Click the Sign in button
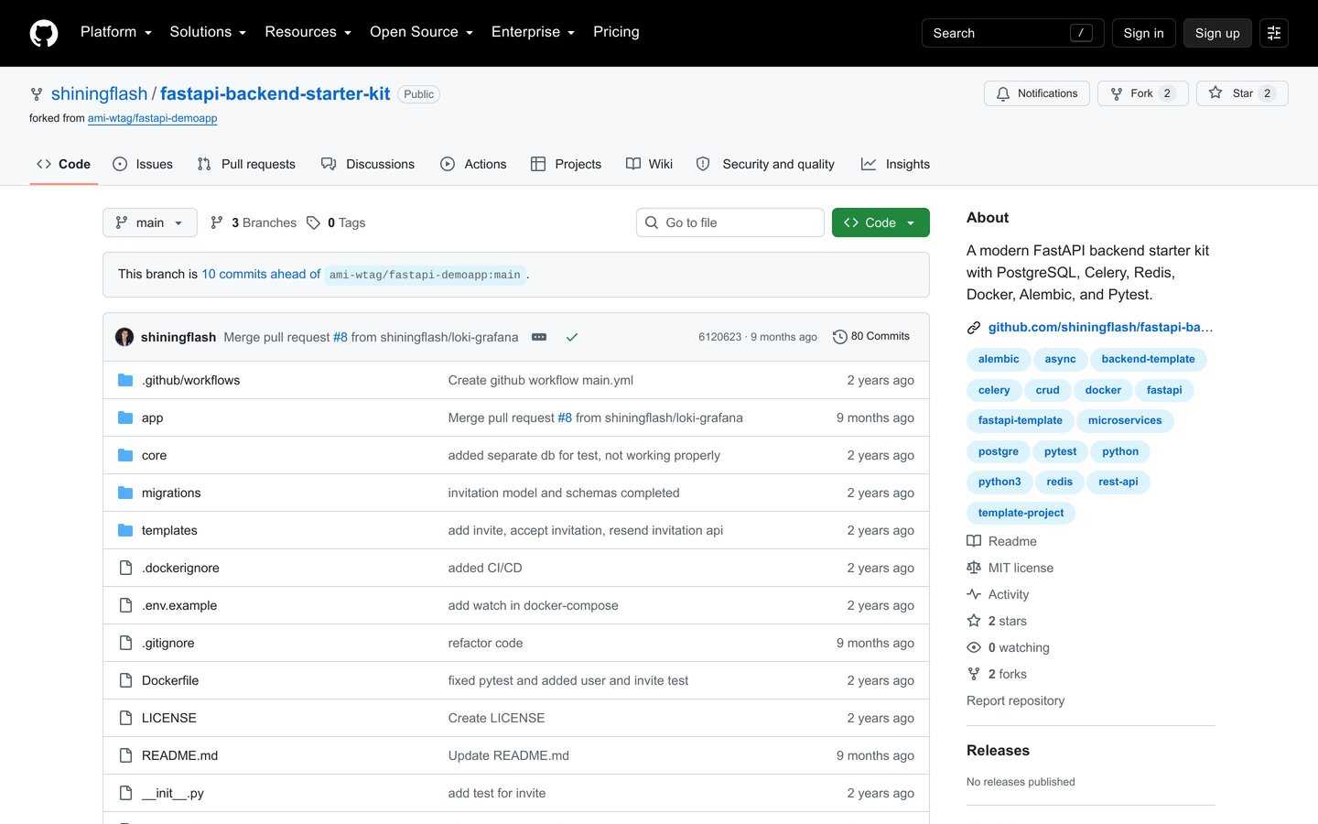Screen dimensions: 1318x824 (1143, 33)
